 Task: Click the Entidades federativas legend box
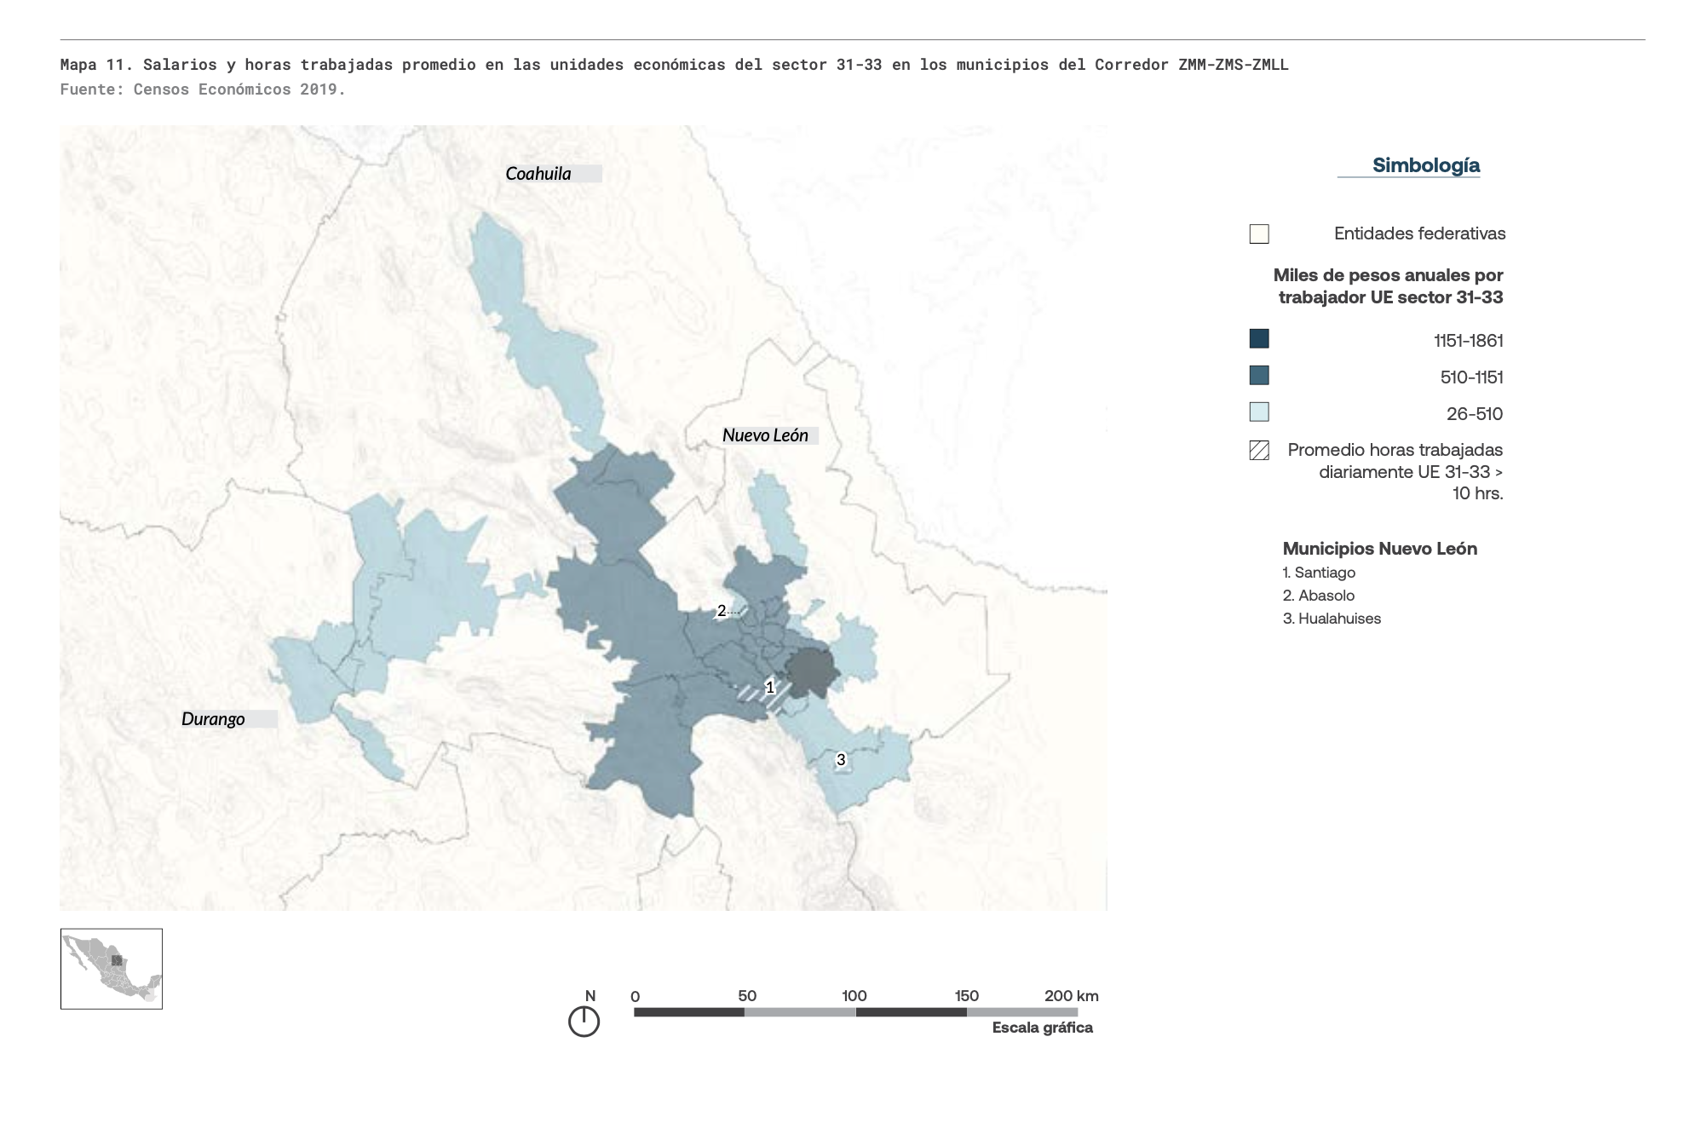[x=1259, y=234]
